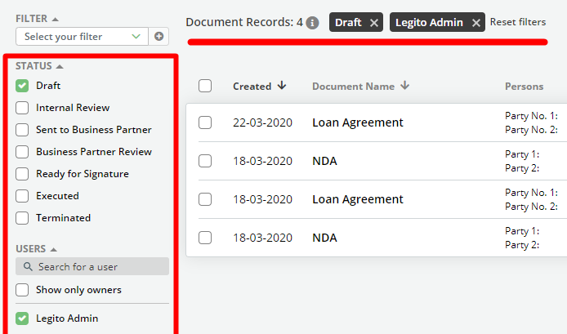Enable the Internal Review status filter
567x334 pixels.
pyautogui.click(x=22, y=108)
